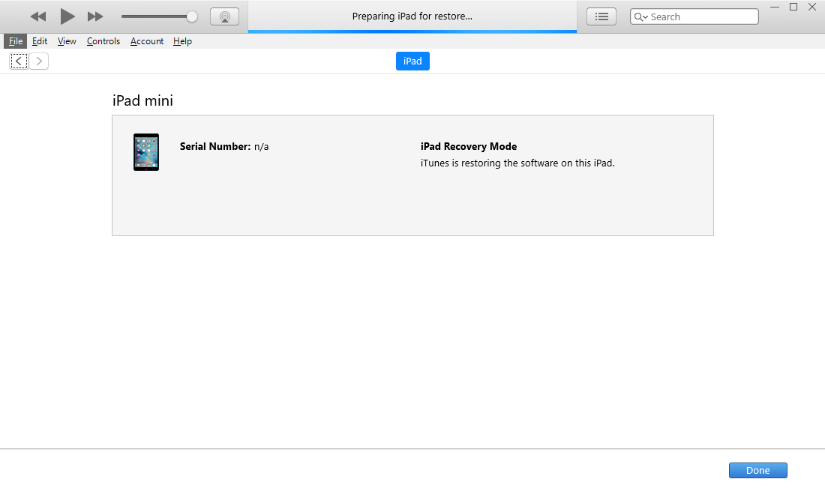This screenshot has width=825, height=491.
Task: Start playback with the play button
Action: pyautogui.click(x=67, y=16)
